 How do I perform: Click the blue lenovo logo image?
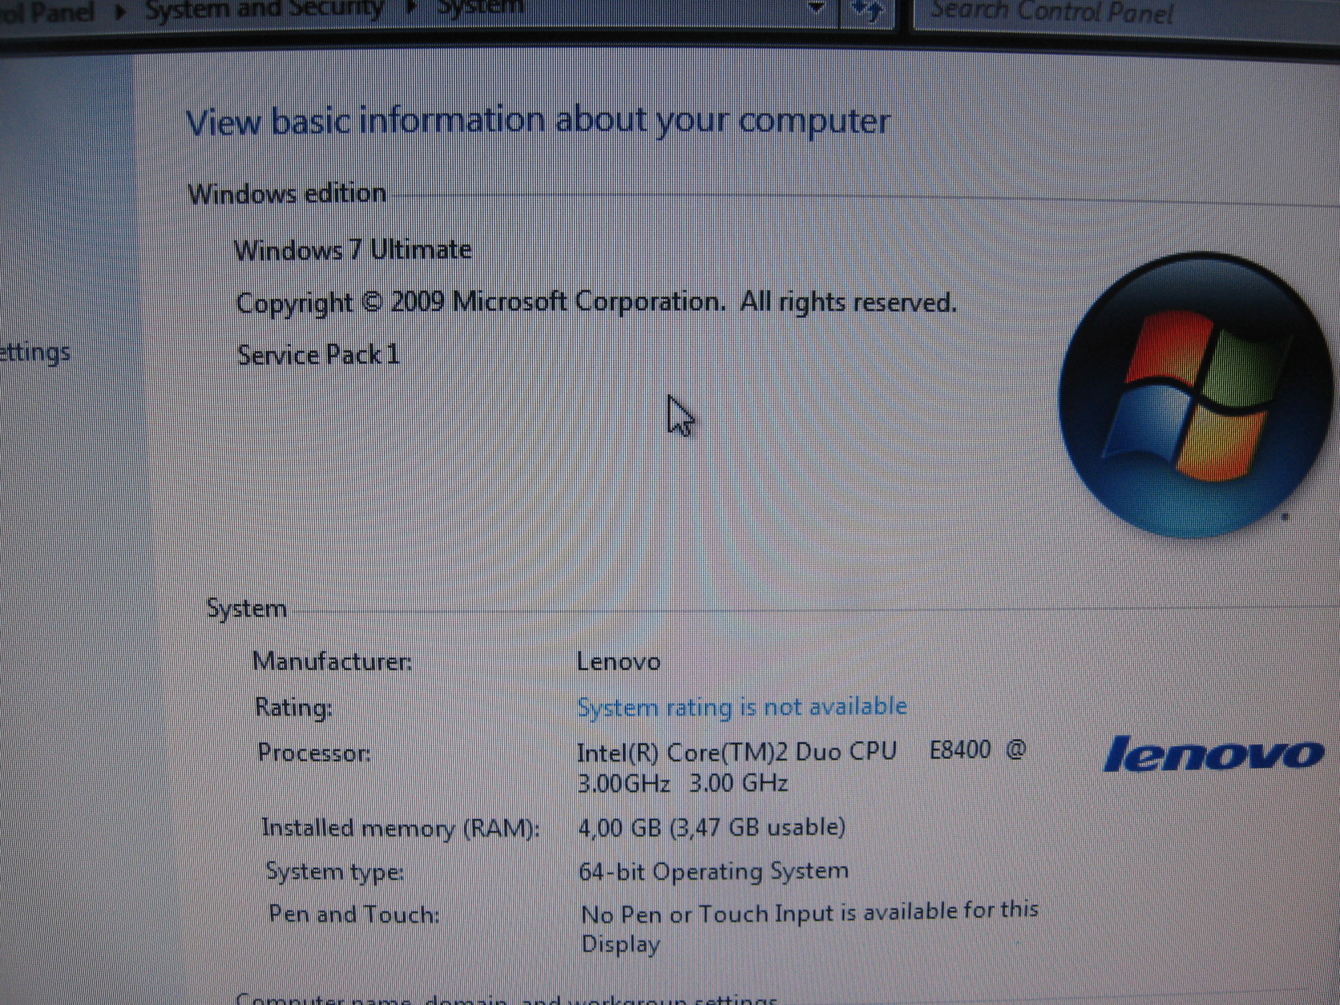(x=1213, y=754)
